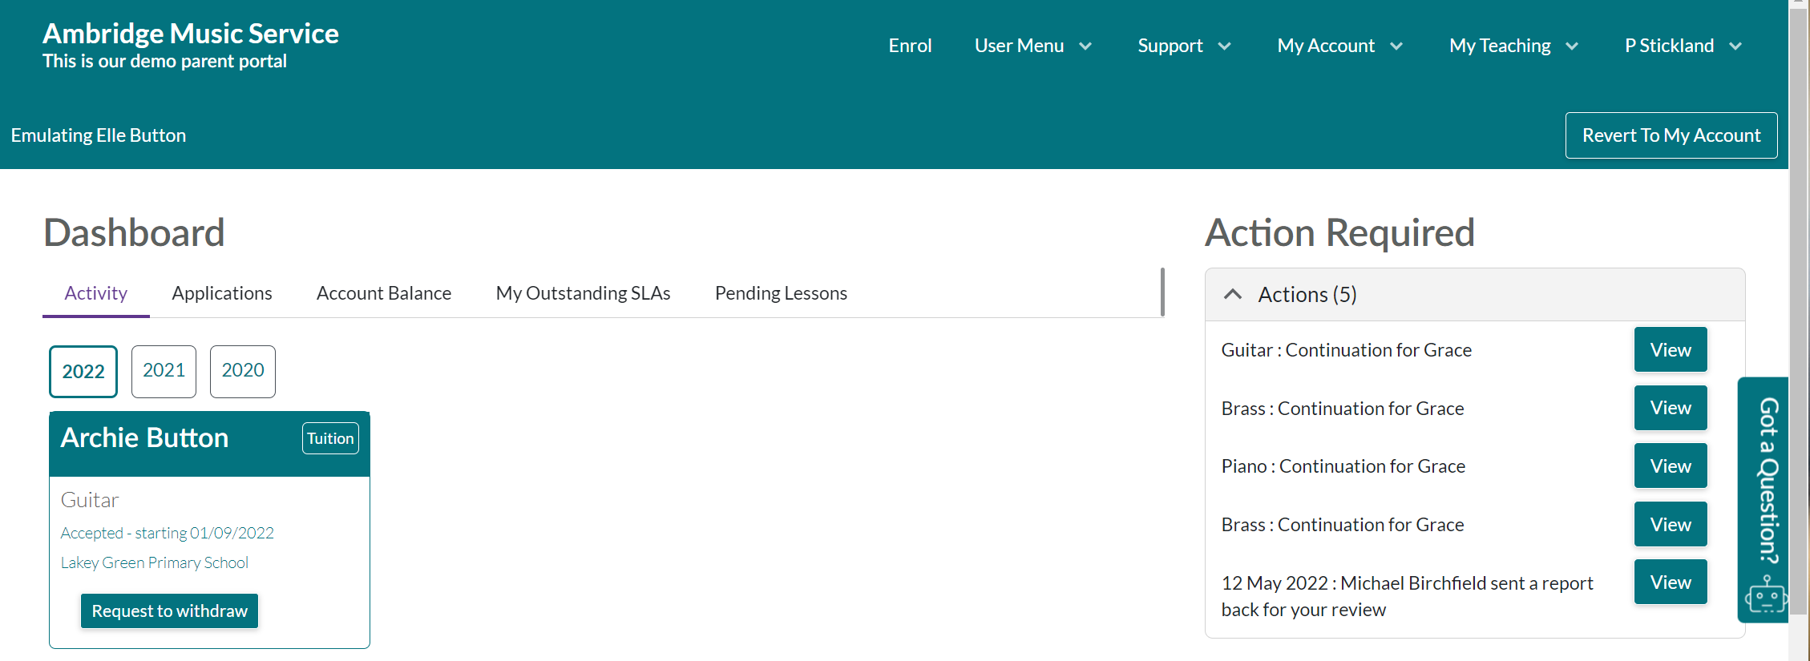The height and width of the screenshot is (661, 1810).
Task: Click the Emulating Elle Button text
Action: click(x=99, y=135)
